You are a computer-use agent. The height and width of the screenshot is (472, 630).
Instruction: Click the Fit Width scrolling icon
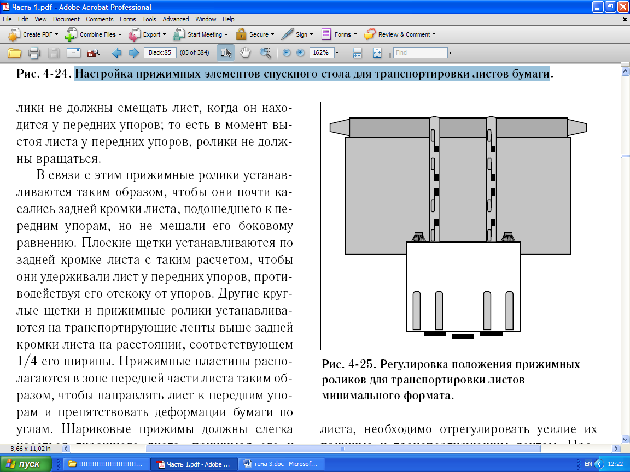coord(357,52)
